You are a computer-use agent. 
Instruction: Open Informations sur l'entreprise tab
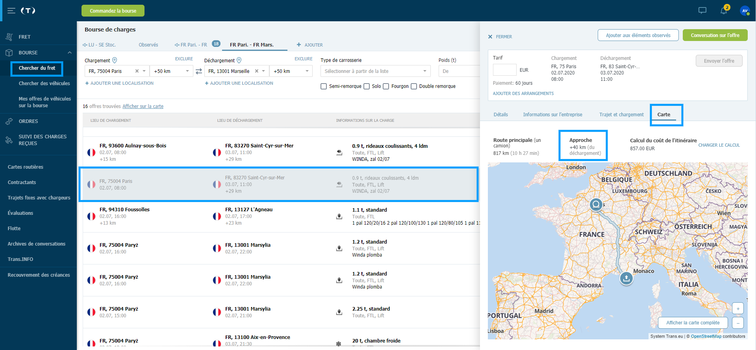[x=552, y=115]
